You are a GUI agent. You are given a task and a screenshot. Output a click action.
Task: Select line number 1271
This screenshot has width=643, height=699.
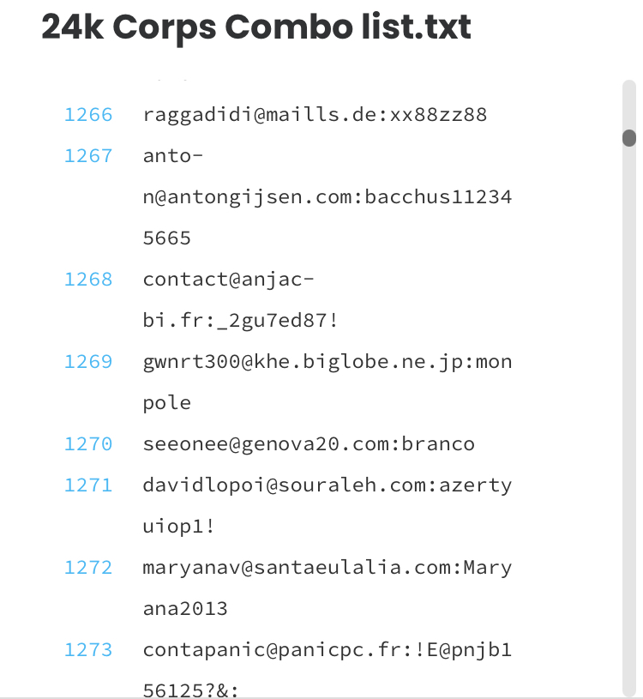(x=88, y=485)
